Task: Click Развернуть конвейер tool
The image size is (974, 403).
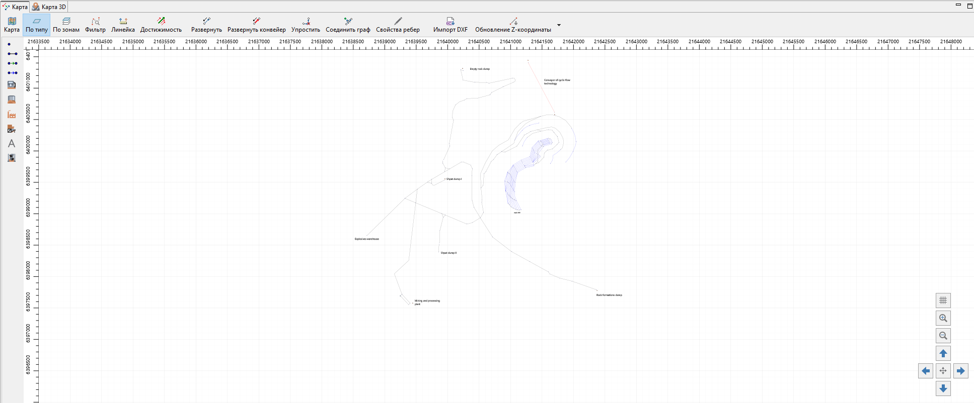Action: (256, 25)
